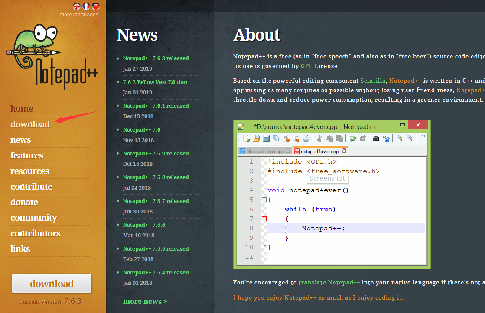Open the 'more news »' link
This screenshot has height=313, width=485.
pos(145,302)
